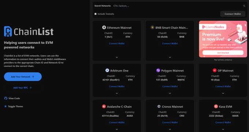Click the 'OP Mainnet' title text
Viewport: 249px width, 132px height.
tap(226, 71)
